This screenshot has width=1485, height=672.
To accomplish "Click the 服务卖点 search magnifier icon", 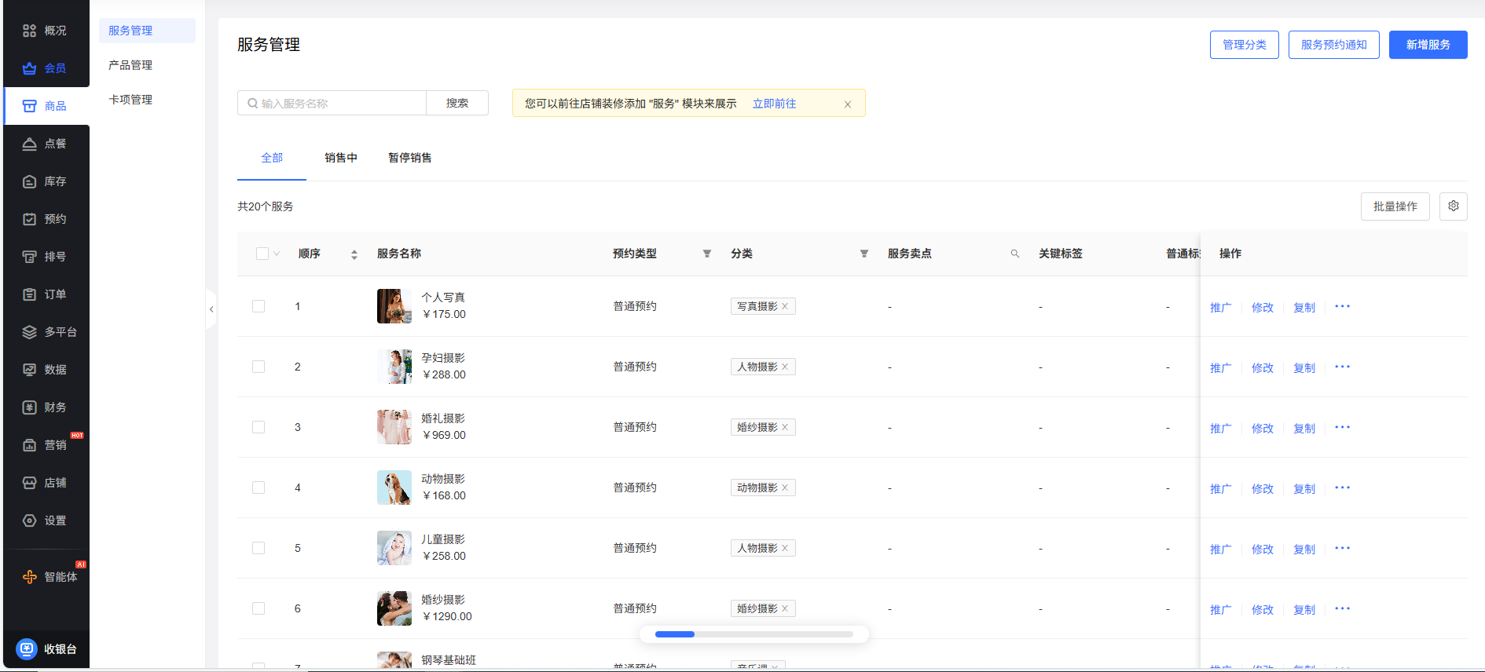I will (1015, 254).
